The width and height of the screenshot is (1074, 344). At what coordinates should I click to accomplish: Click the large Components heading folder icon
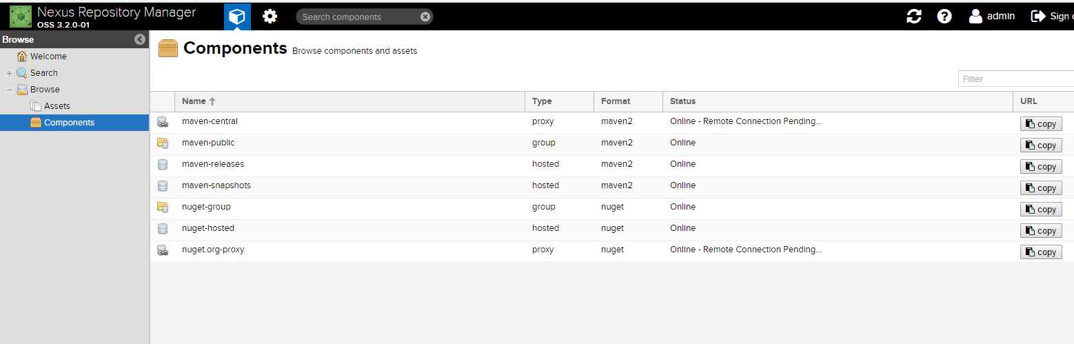coord(168,48)
